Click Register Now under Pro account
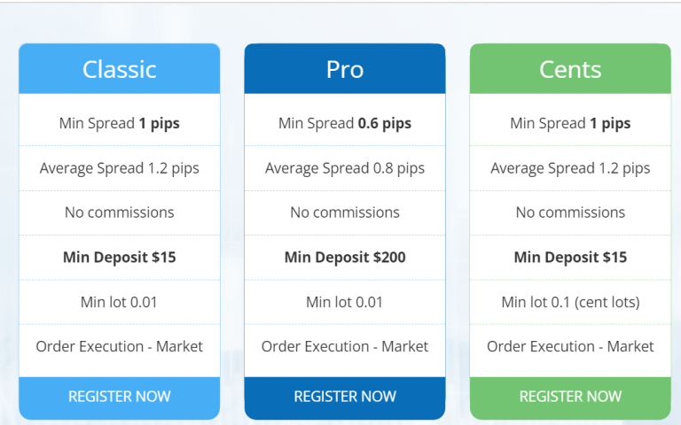The image size is (681, 425). click(x=345, y=397)
